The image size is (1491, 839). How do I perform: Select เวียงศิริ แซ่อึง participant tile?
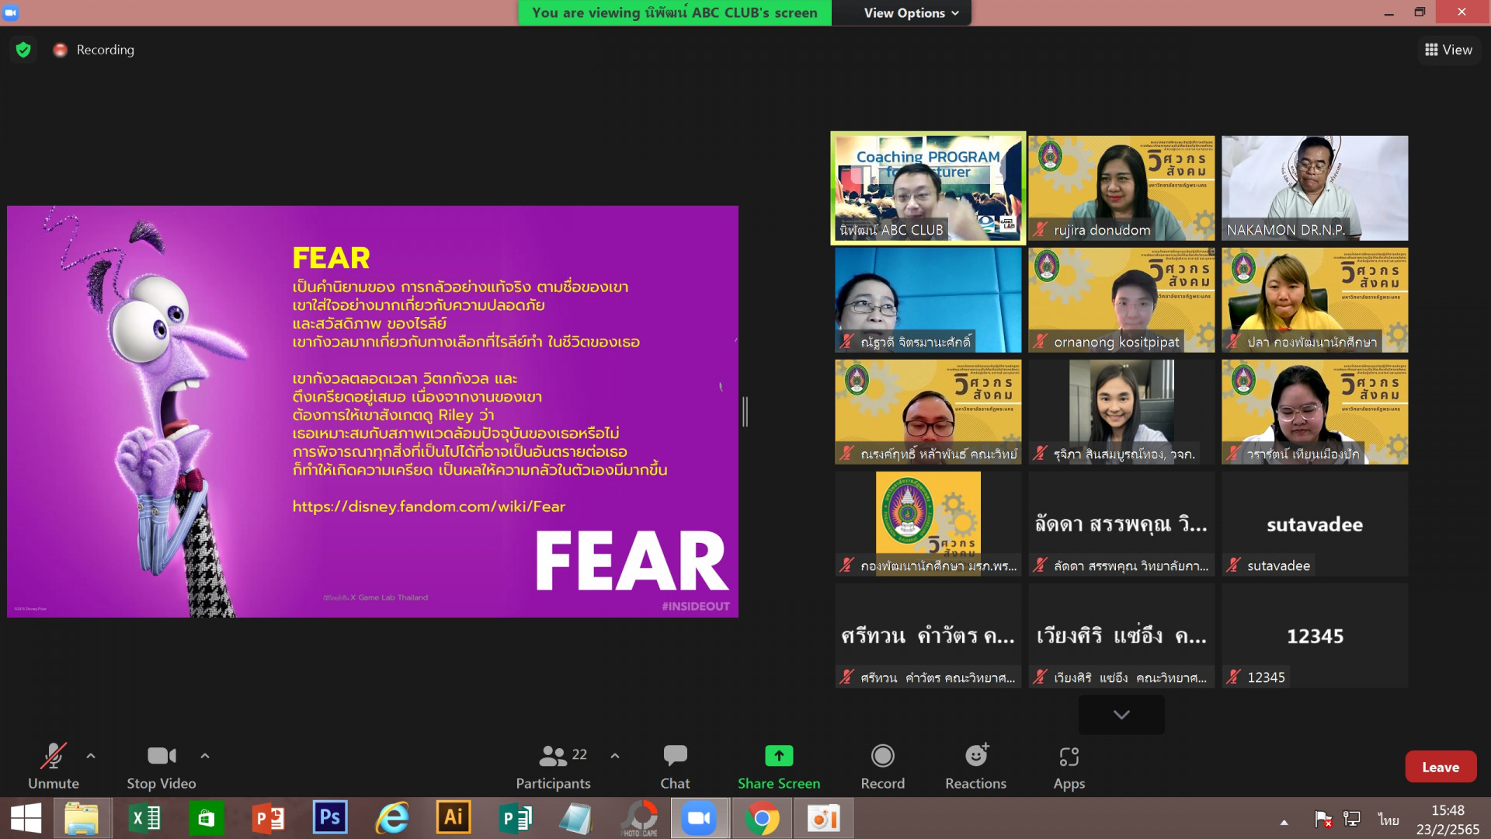coord(1121,635)
